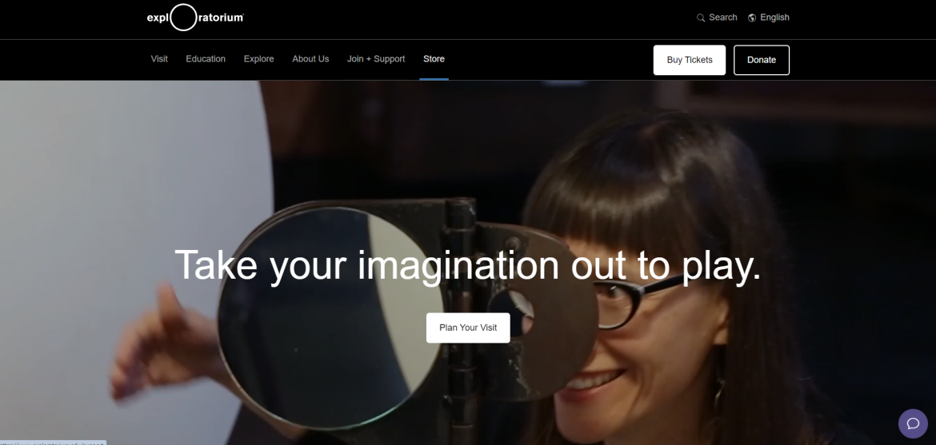Click the Plan Your Visit button

(468, 328)
